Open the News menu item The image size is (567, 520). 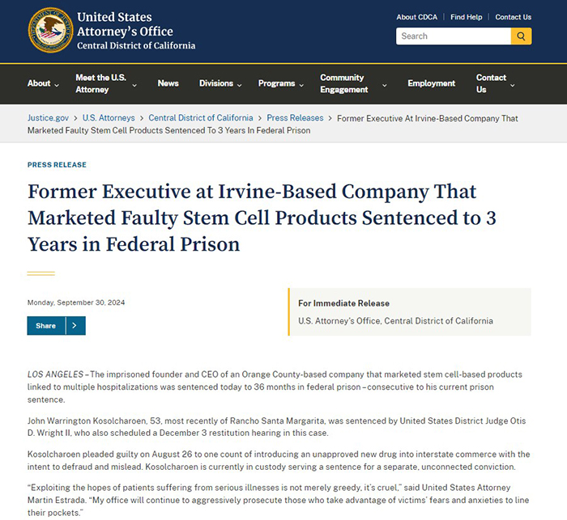tap(168, 83)
